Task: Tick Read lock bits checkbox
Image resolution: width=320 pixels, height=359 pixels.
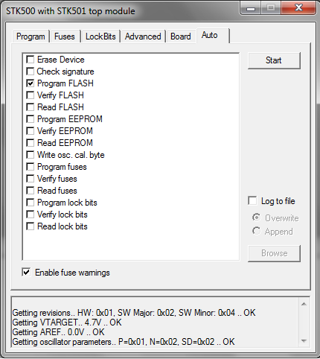Action: click(31, 226)
